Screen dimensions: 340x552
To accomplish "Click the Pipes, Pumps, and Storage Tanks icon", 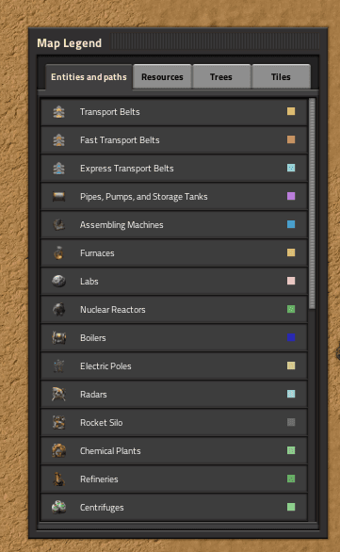I will pyautogui.click(x=58, y=197).
